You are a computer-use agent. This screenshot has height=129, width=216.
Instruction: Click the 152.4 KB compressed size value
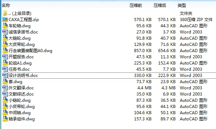(167, 63)
